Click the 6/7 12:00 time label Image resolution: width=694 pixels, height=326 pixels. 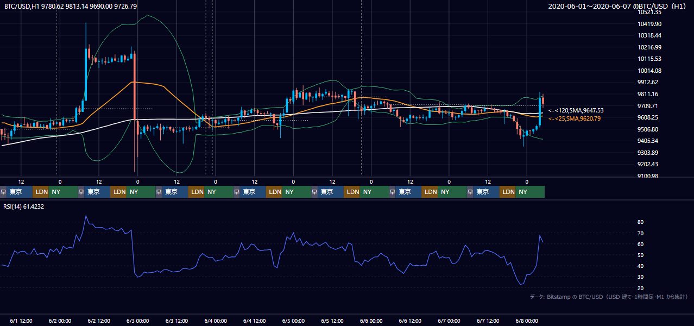(488, 321)
